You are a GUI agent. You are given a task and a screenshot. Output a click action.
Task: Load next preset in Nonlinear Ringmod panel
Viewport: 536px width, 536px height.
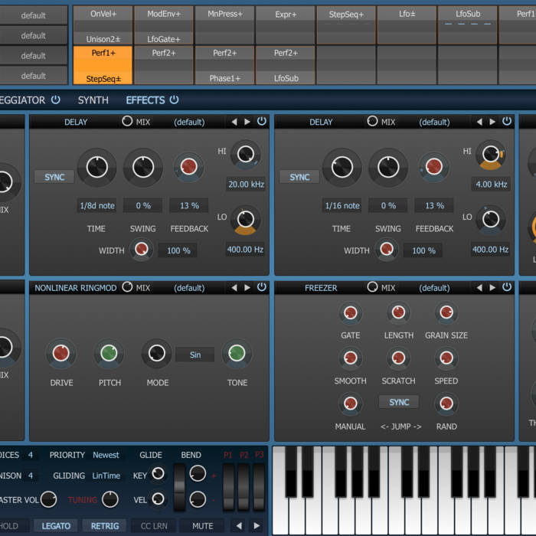pyautogui.click(x=247, y=288)
